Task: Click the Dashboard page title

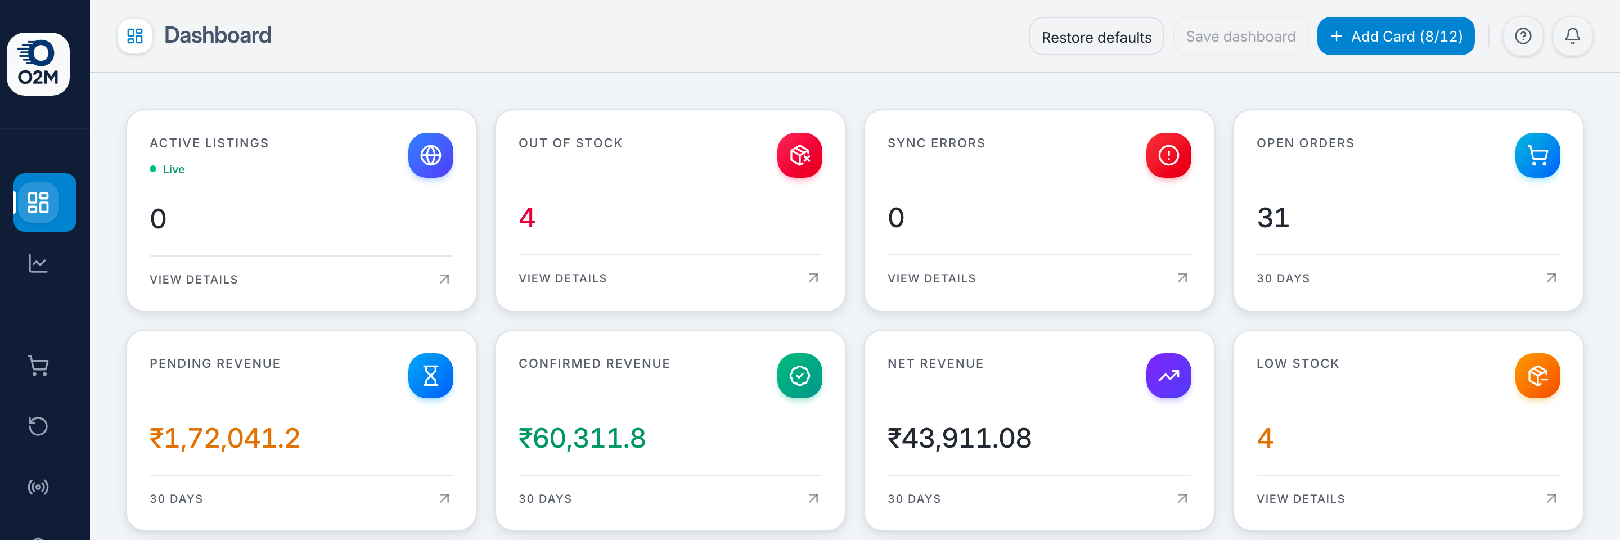Action: coord(218,35)
